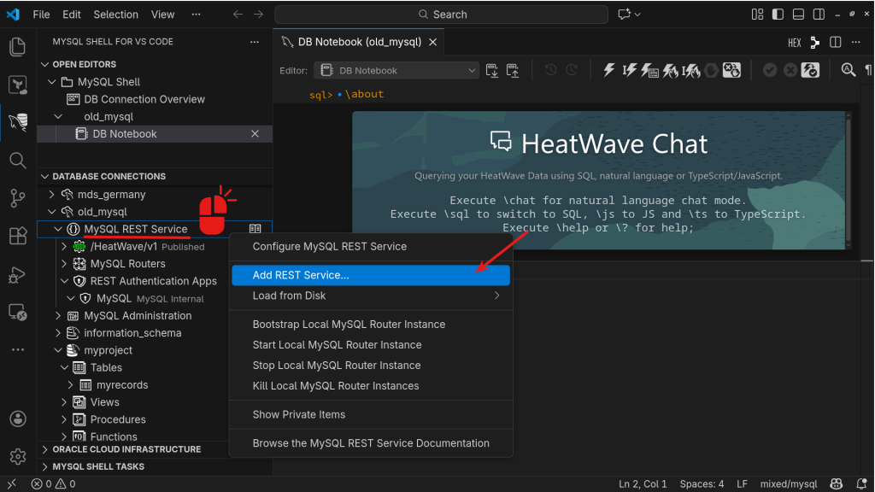This screenshot has width=875, height=492.
Task: Select Show Private Items
Action: click(371, 414)
